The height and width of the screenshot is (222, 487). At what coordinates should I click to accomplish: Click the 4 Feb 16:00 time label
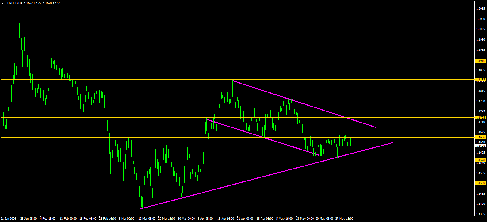coord(48,219)
